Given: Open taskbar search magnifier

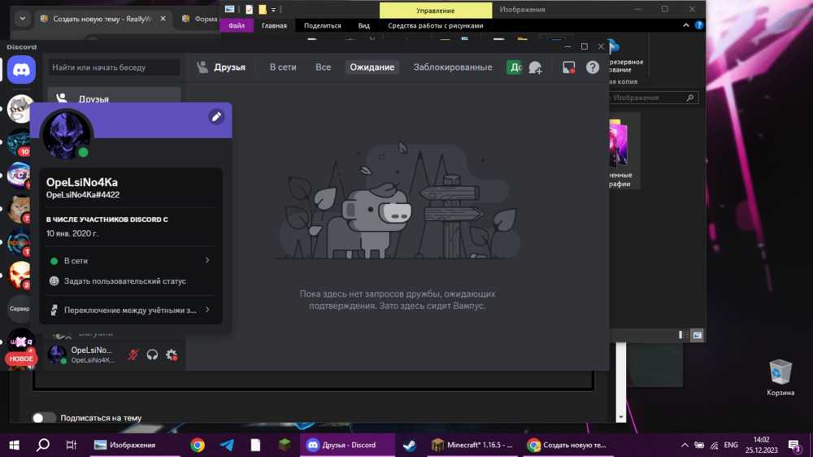Looking at the screenshot, I should click(x=43, y=445).
